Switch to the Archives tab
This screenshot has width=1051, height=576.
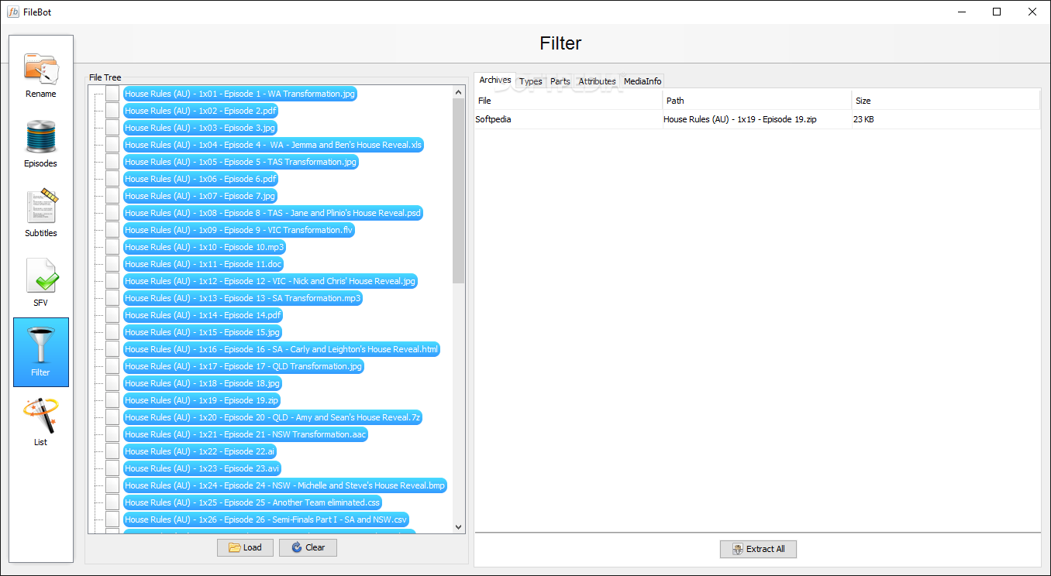[x=495, y=80]
